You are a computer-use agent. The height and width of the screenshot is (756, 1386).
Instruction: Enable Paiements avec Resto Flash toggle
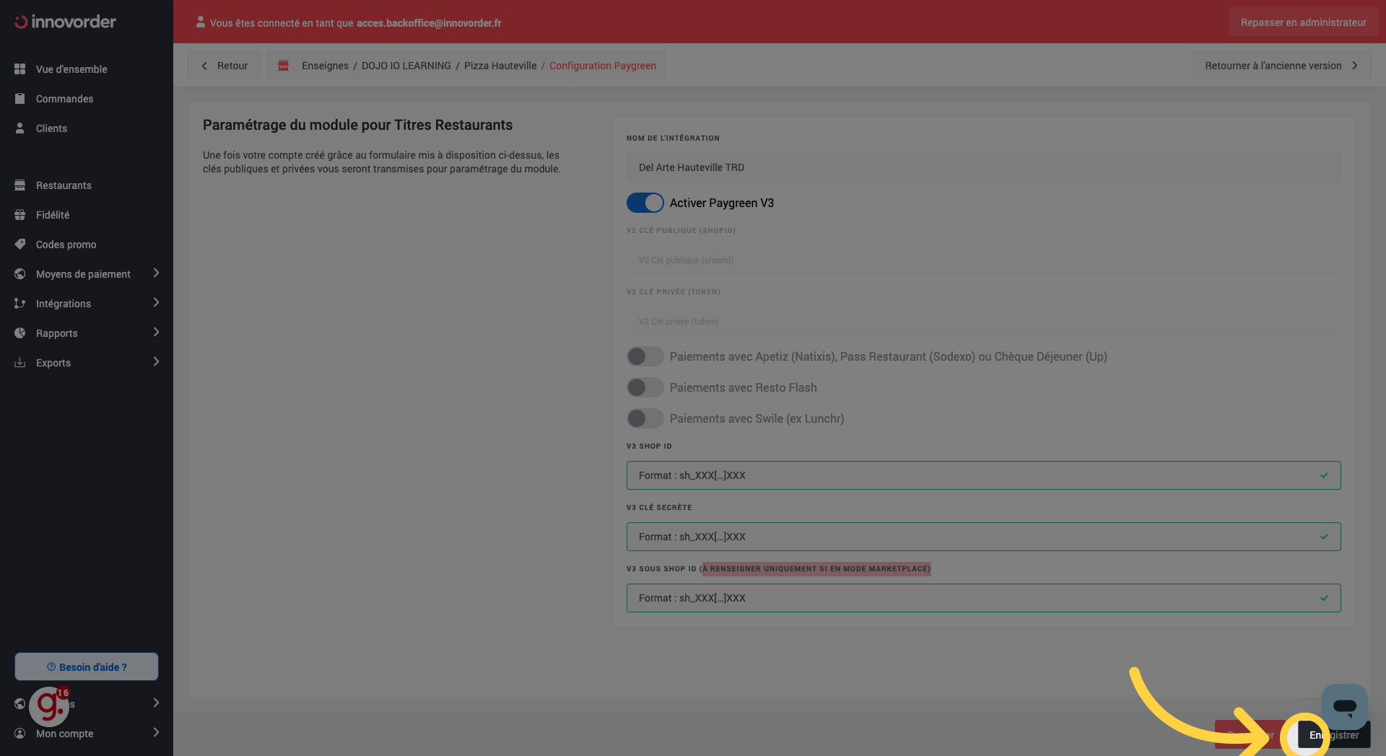[x=645, y=387]
